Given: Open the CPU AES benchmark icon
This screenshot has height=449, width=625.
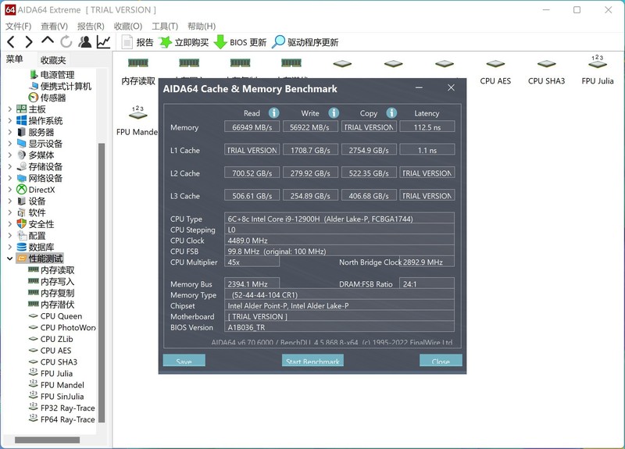Looking at the screenshot, I should point(495,70).
